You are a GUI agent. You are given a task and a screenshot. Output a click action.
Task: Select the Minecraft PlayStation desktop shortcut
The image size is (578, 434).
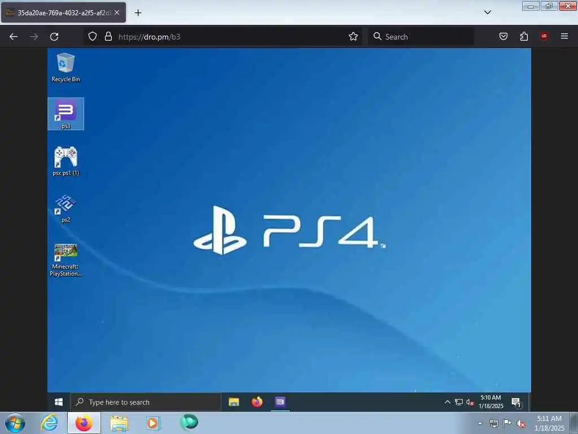coord(65,260)
